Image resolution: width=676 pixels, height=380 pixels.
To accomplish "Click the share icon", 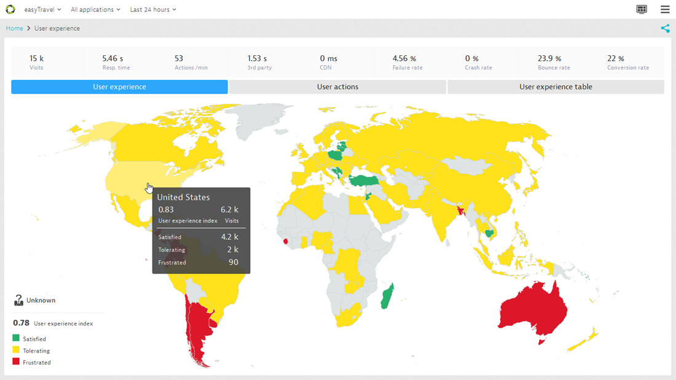I will click(x=665, y=28).
